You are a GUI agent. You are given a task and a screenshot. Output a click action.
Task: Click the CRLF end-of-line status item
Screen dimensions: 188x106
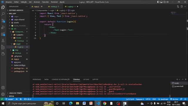pyautogui.click(x=154, y=99)
